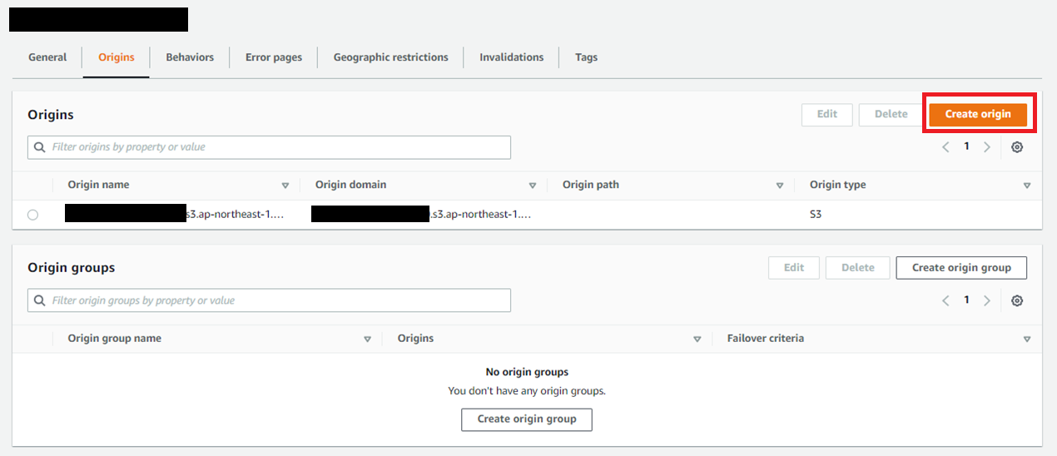Select the S3 origin radio button
This screenshot has height=456, width=1057.
tap(32, 215)
